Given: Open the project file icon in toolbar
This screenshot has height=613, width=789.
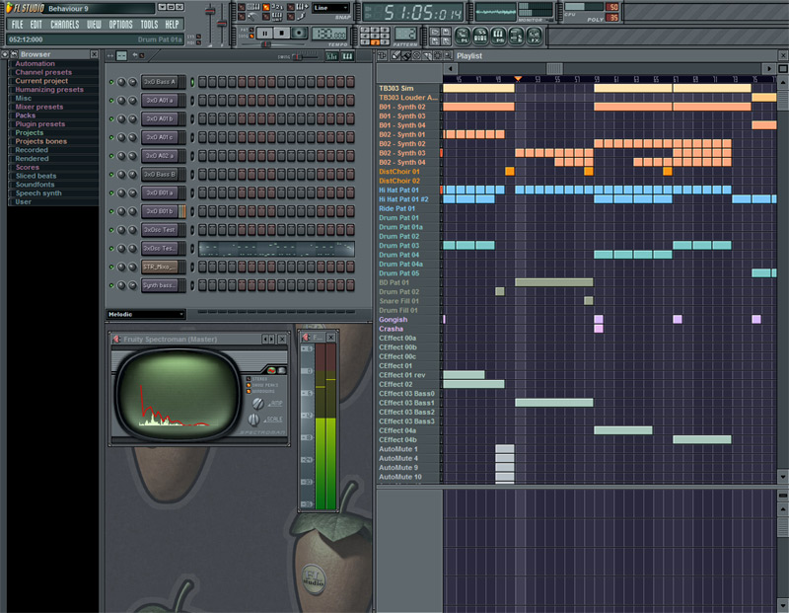Looking at the screenshot, I should pos(435,32).
